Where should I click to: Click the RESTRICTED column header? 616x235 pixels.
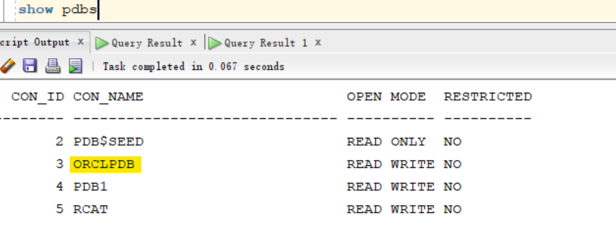(x=488, y=97)
